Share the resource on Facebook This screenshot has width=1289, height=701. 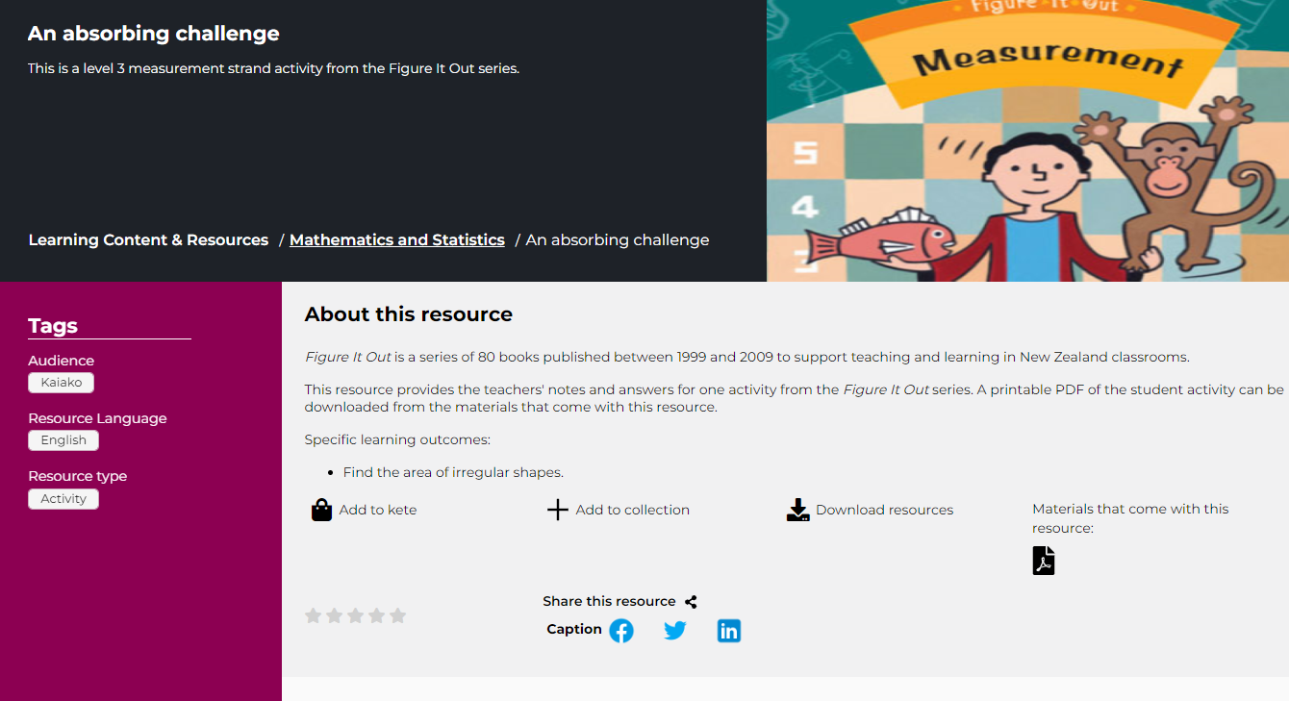(x=621, y=631)
